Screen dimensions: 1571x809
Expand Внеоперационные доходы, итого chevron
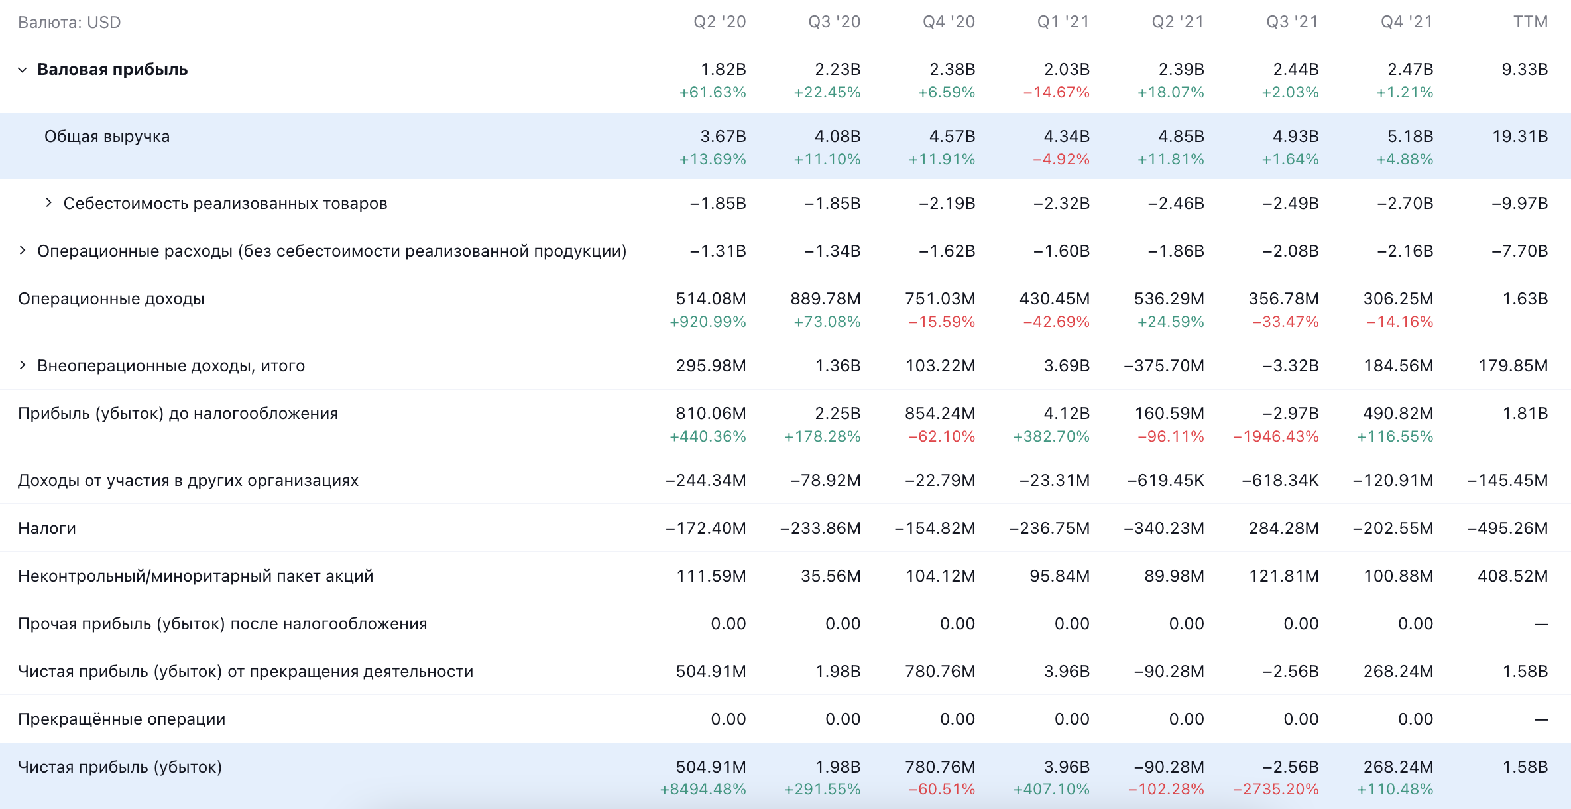click(x=23, y=365)
